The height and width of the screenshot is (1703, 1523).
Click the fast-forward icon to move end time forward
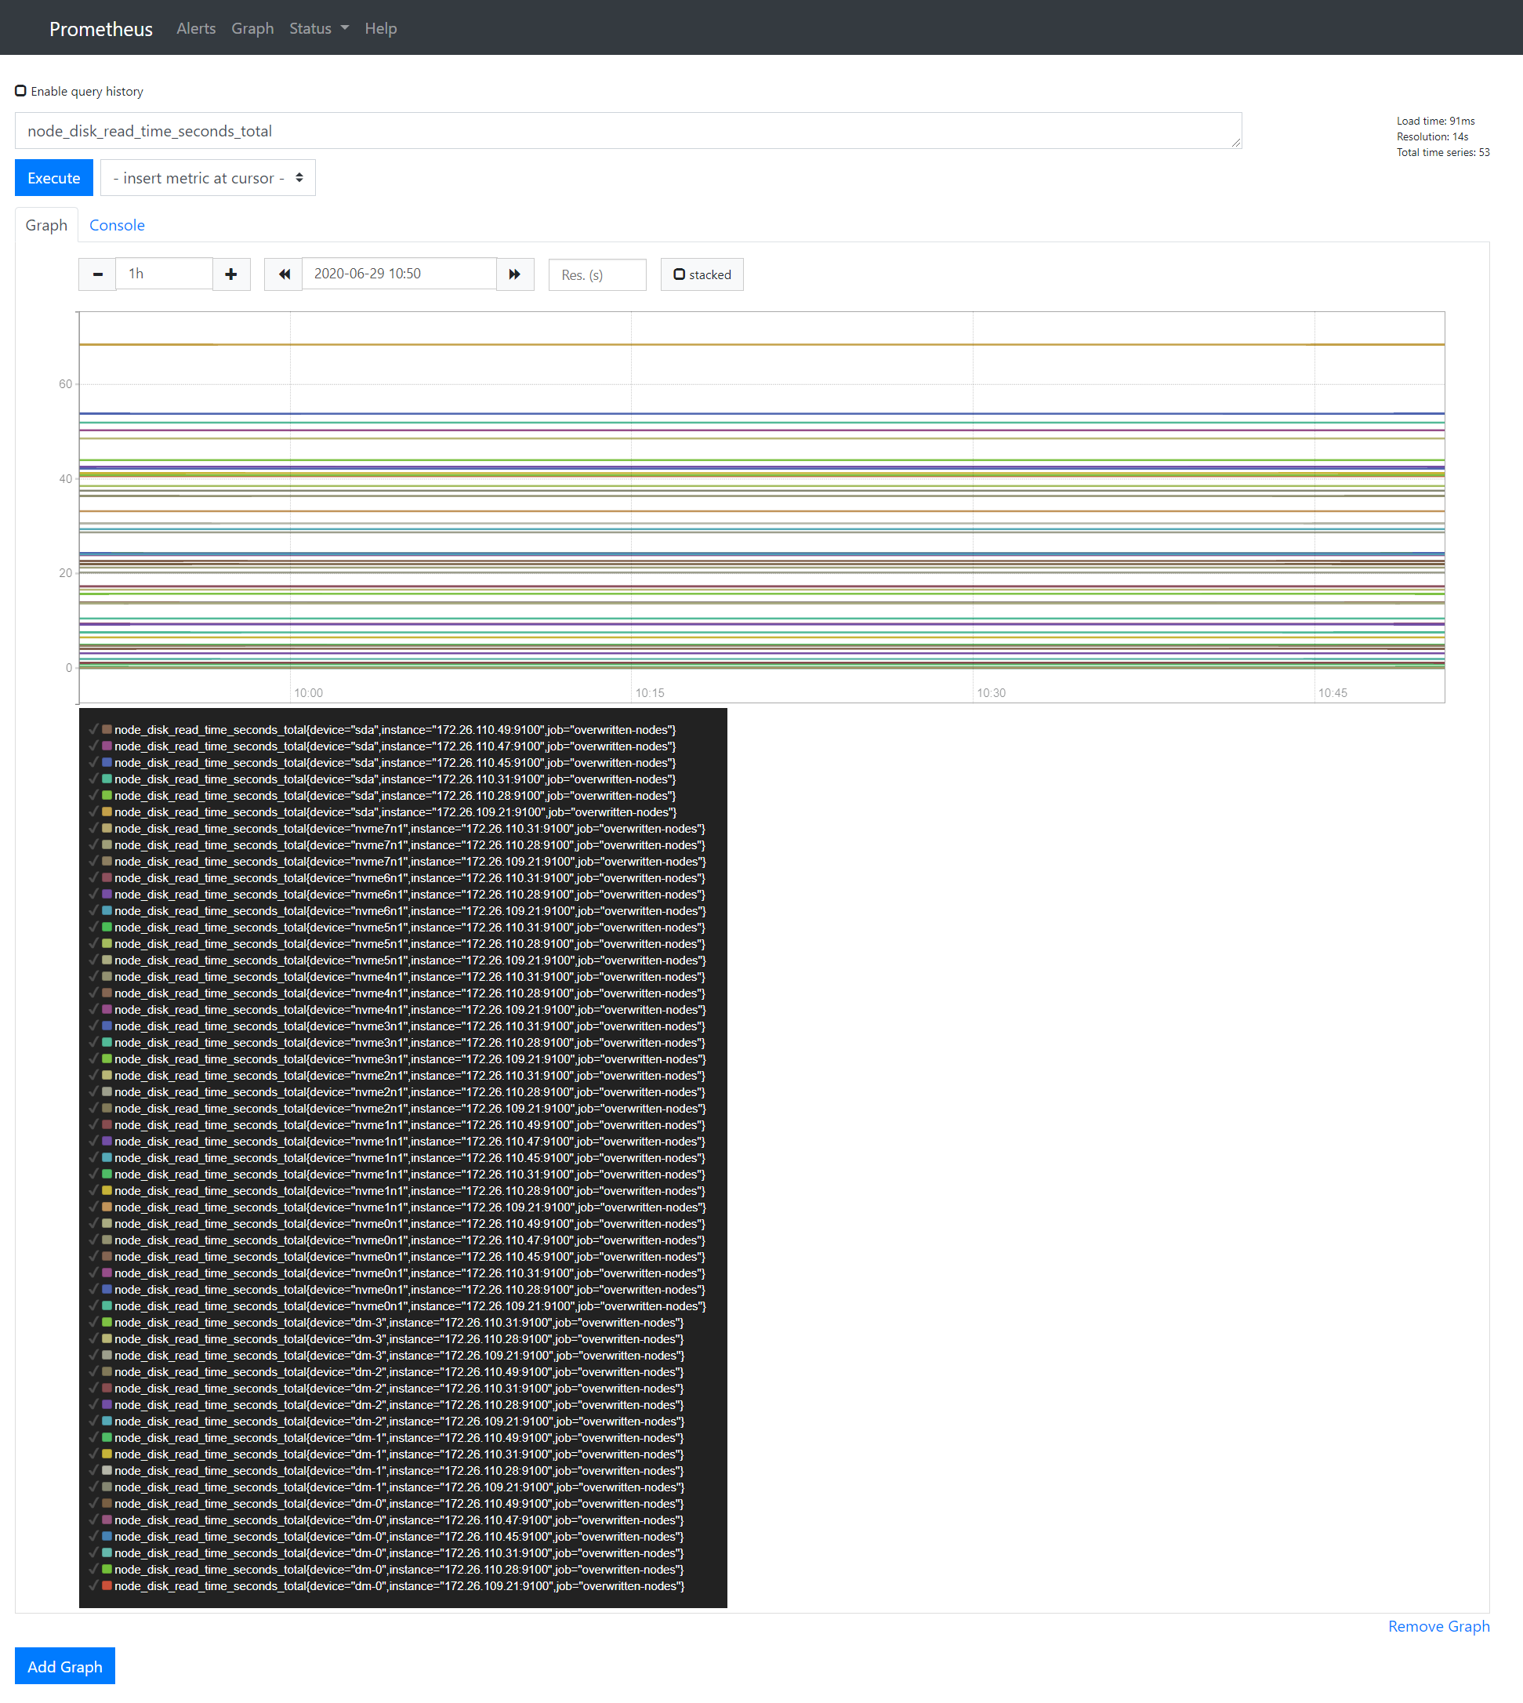[x=515, y=274]
